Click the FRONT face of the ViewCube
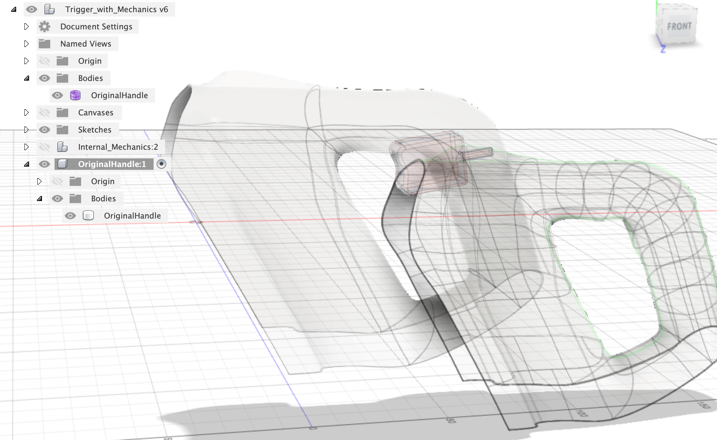The image size is (717, 440). (680, 26)
